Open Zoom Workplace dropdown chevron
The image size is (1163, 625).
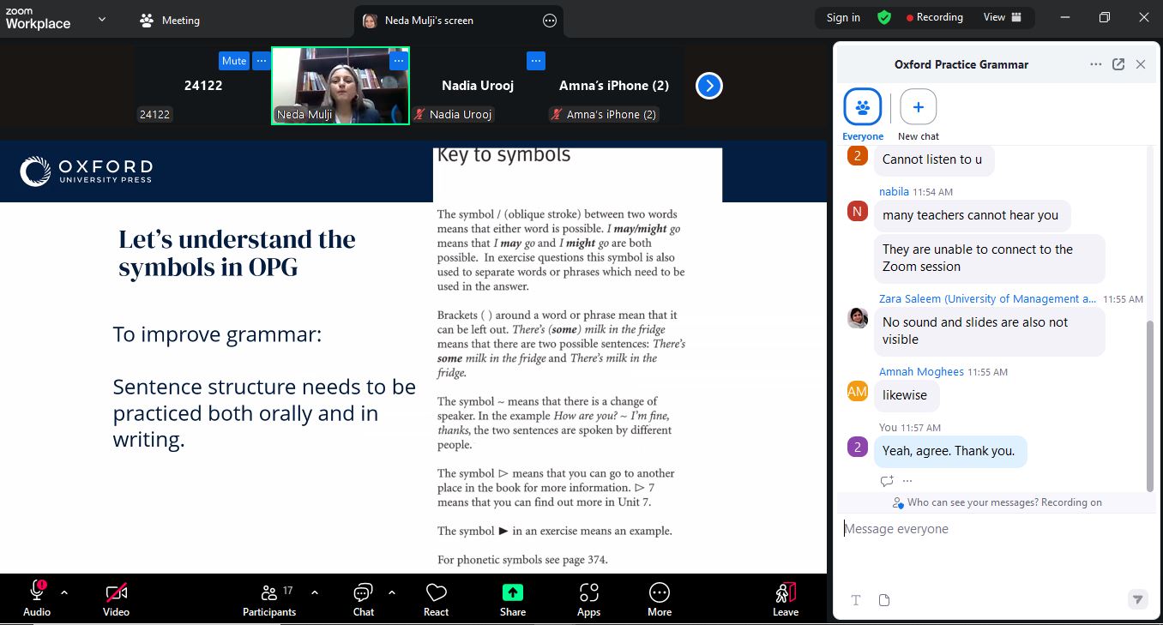102,19
